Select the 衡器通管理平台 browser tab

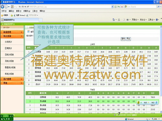coord(19,20)
